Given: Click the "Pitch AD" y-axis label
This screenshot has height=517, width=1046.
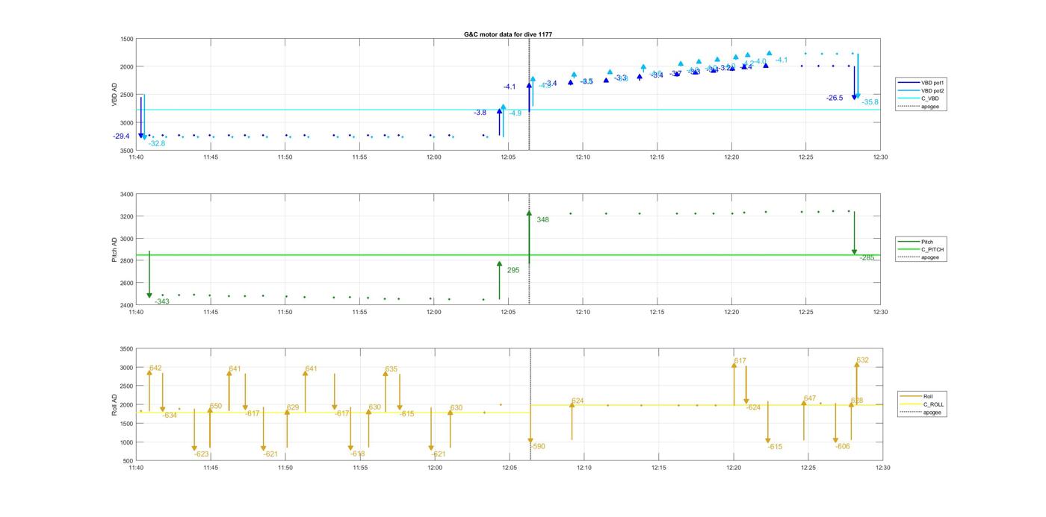Looking at the screenshot, I should 114,250.
